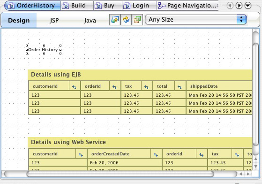
Task: Click the horizontal scrollbar right arrow
Action: point(248,174)
